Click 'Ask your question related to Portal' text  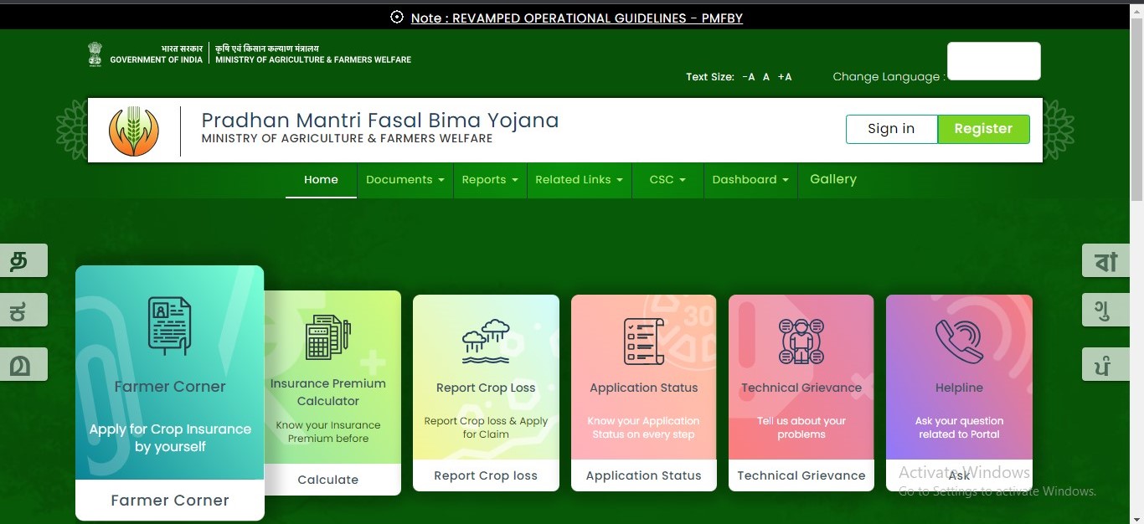pyautogui.click(x=959, y=428)
